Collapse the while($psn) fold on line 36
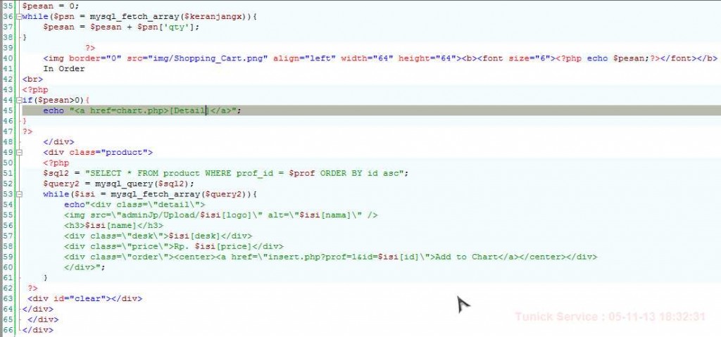Viewport: 721px width, 337px height. (x=19, y=17)
